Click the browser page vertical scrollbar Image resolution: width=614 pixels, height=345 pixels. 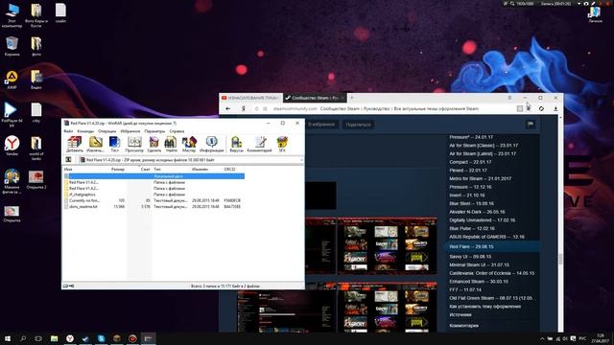point(560,259)
